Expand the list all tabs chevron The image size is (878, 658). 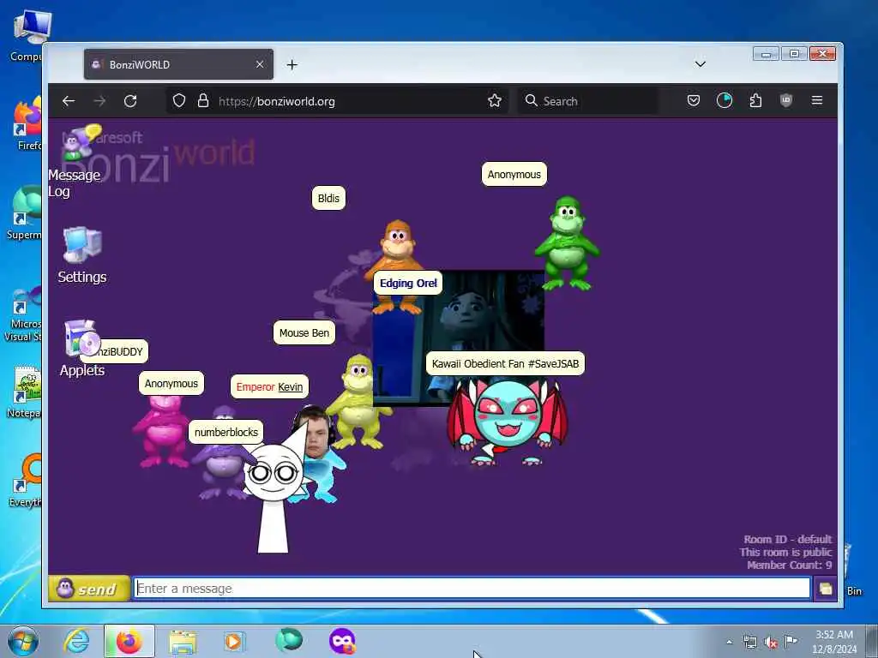700,64
